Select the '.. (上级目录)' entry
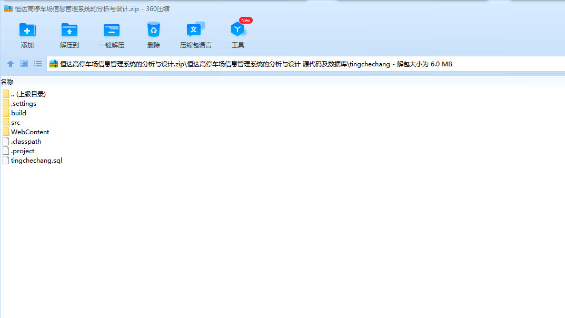565x318 pixels. click(28, 94)
